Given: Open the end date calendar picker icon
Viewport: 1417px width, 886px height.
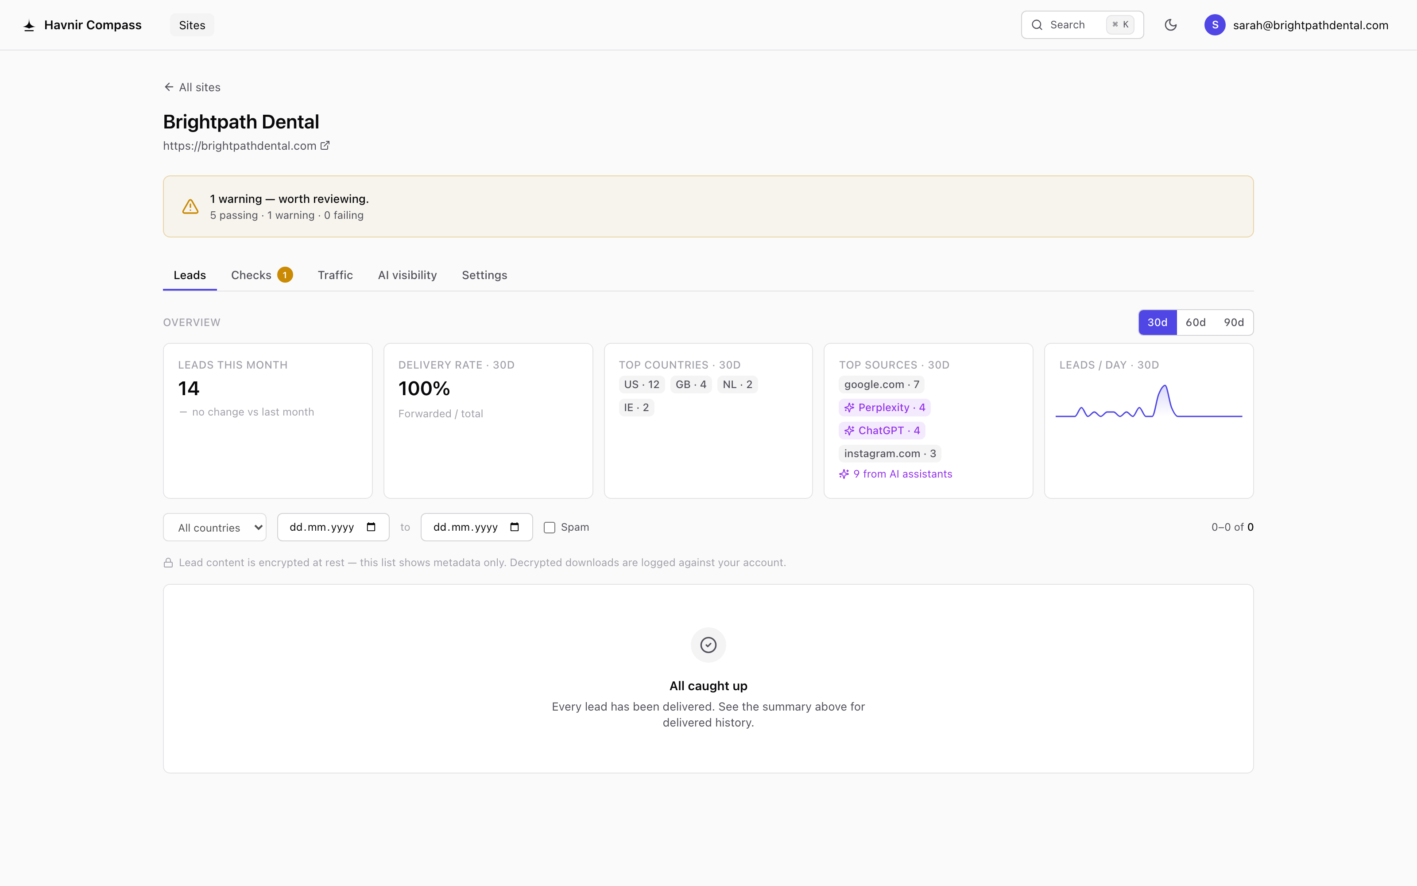Looking at the screenshot, I should click(515, 527).
